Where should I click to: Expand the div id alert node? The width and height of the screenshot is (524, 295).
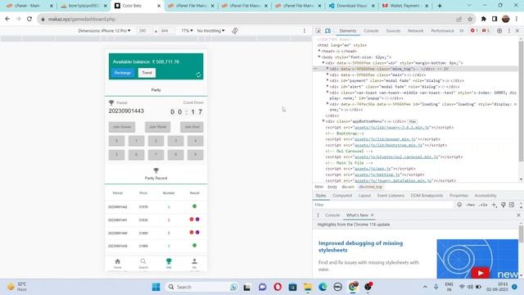click(327, 86)
